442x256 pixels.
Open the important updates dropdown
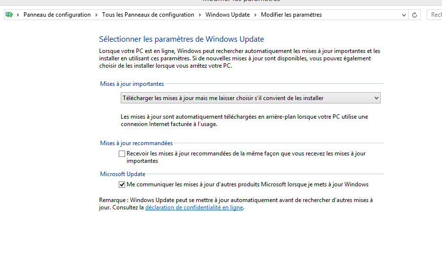click(251, 98)
